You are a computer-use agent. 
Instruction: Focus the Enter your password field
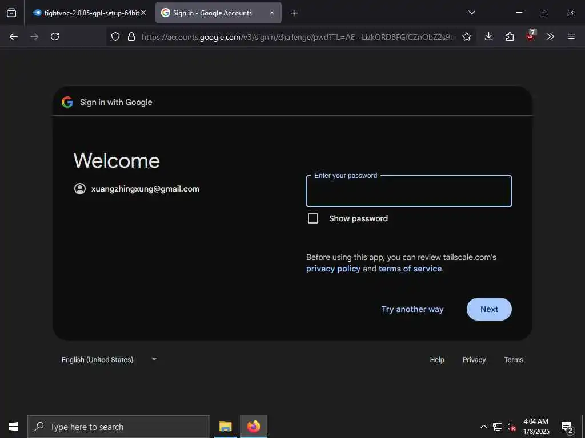409,191
